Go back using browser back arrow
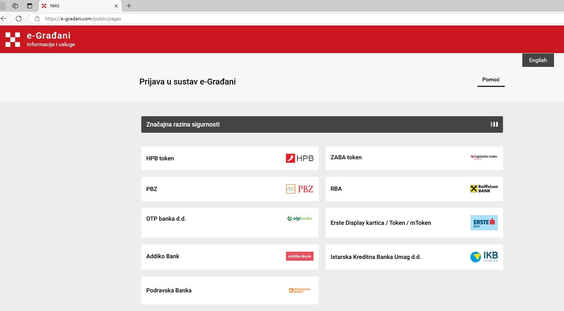The height and width of the screenshot is (311, 564). 4,19
